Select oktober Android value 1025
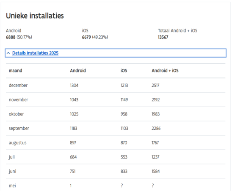The height and width of the screenshot is (191, 232). [74, 114]
